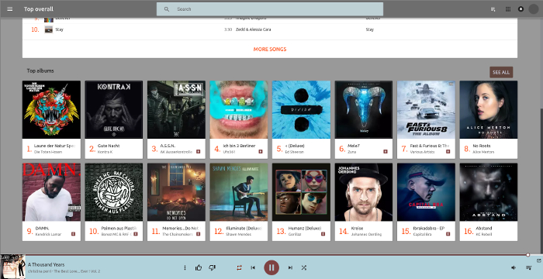Skip to the next track

(290, 267)
